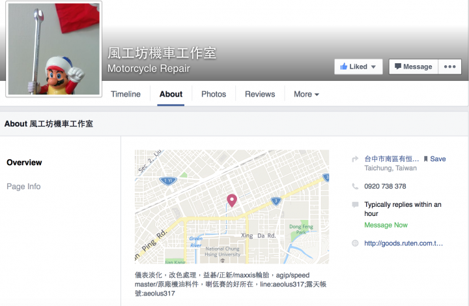Click the map showing National Chung Hsing University
Screen dimensions: 469x306
coord(232,207)
